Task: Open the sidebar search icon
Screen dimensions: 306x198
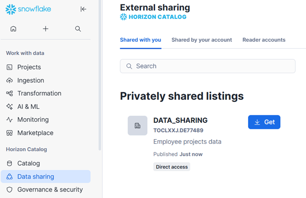Action: point(78,29)
